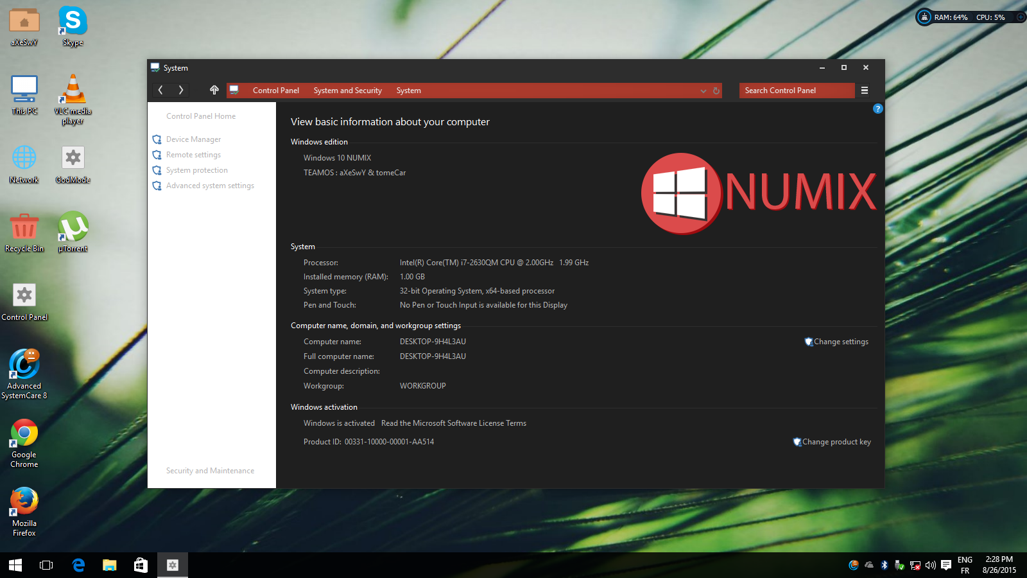
Task: Expand the performance widget with the plus button
Action: pos(1021,17)
